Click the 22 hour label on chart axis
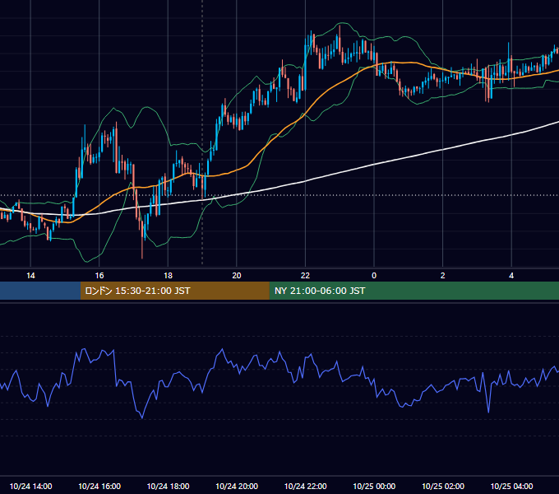The image size is (559, 494). (305, 275)
